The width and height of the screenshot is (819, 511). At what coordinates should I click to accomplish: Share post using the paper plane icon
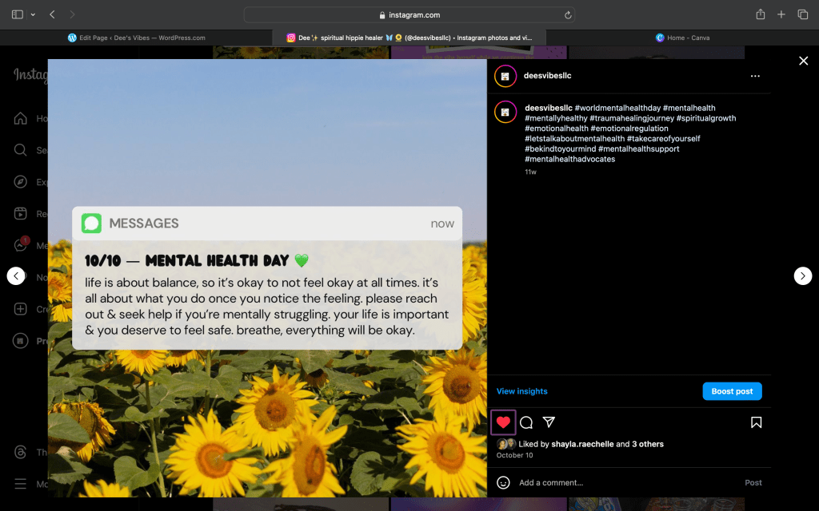(x=549, y=422)
